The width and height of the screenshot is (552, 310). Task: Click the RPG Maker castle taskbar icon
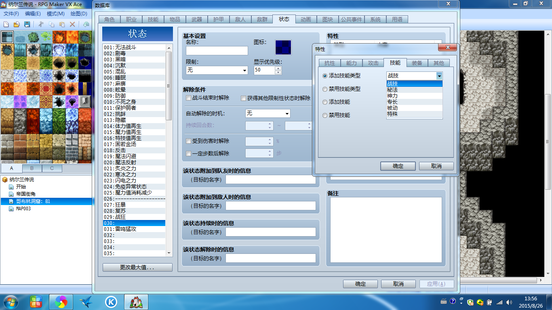tap(136, 302)
